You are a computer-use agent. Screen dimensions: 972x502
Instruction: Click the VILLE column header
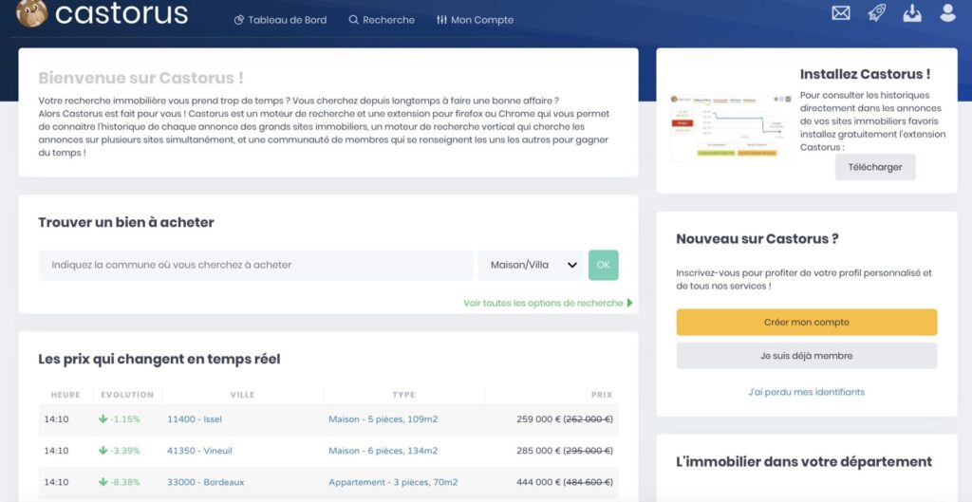(242, 395)
